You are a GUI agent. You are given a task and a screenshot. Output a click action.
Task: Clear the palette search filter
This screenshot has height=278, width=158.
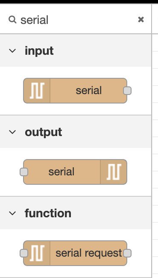(x=141, y=20)
